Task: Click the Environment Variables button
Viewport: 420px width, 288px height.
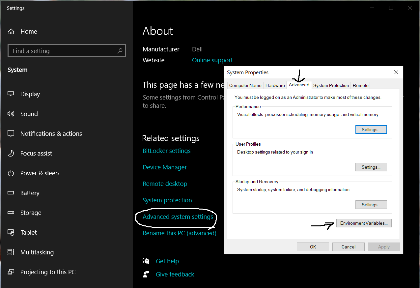Action: [364, 223]
